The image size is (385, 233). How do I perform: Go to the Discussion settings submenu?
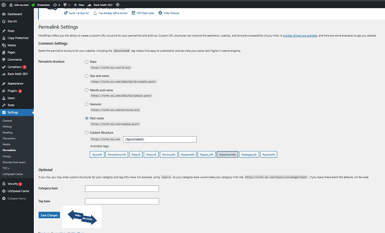tap(9, 138)
